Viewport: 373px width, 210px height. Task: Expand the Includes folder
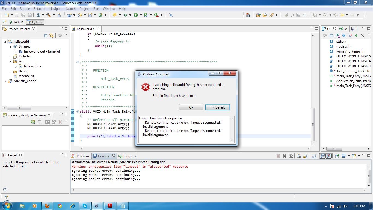(11, 56)
